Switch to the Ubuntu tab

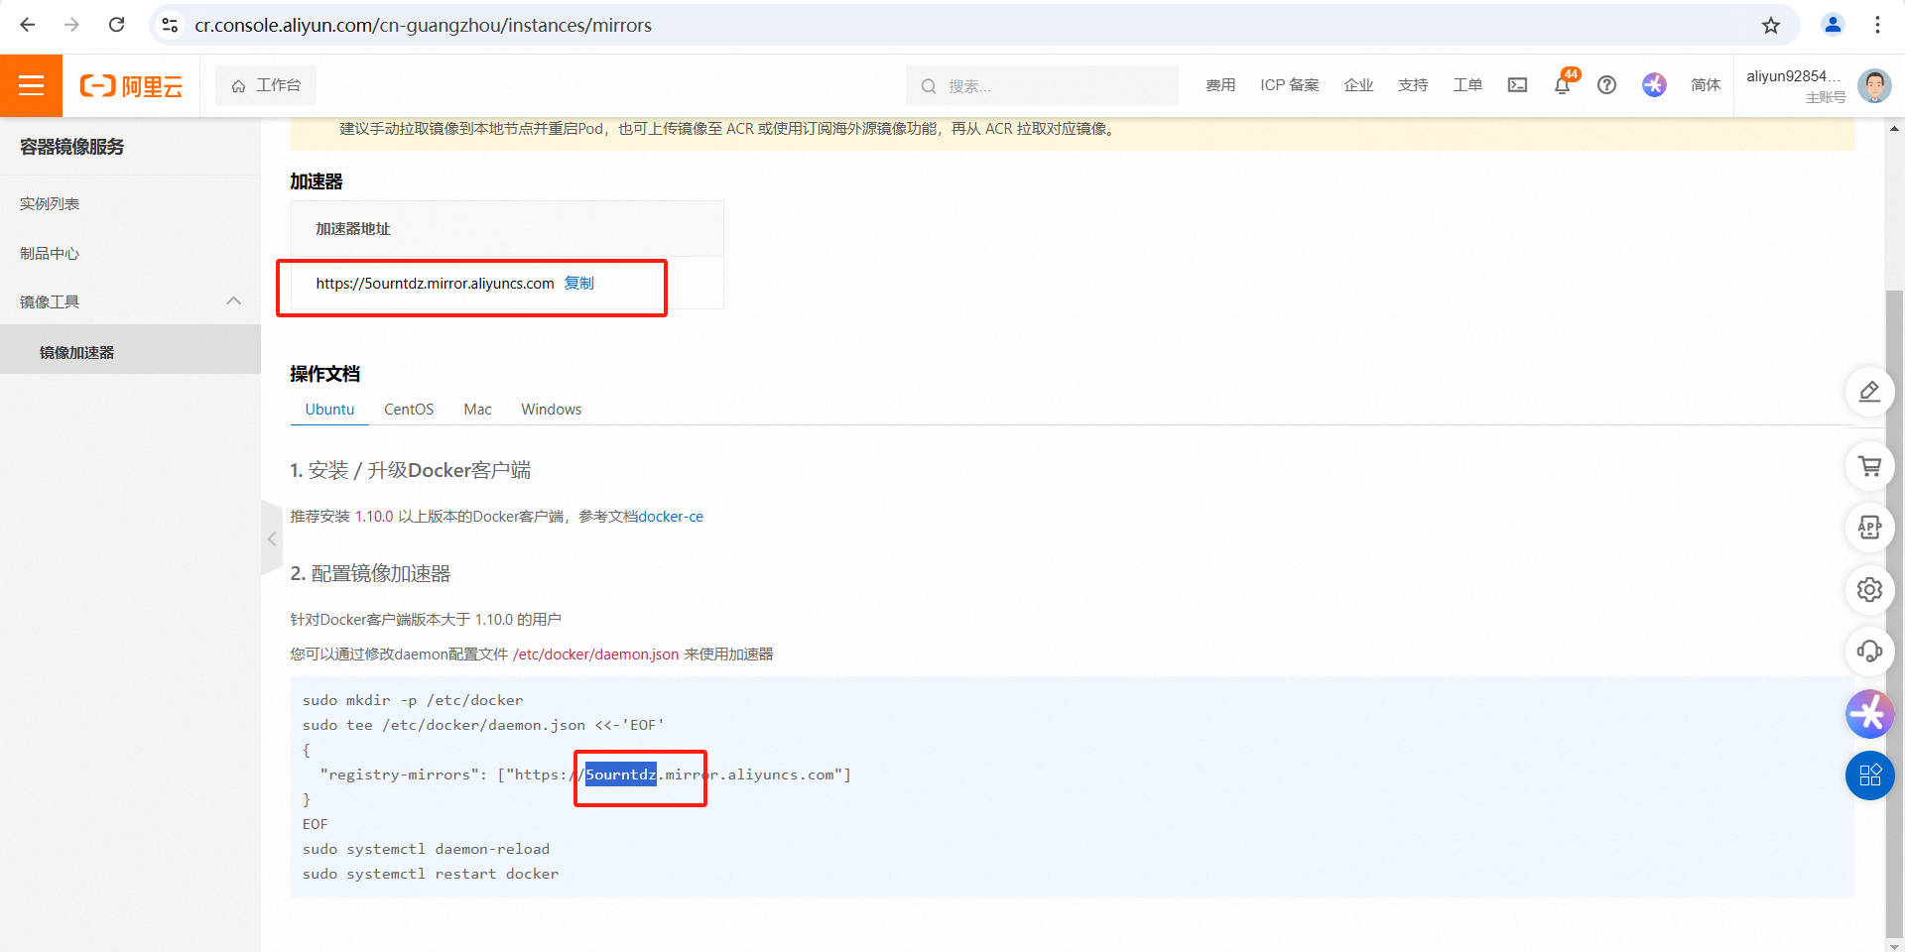pos(329,410)
